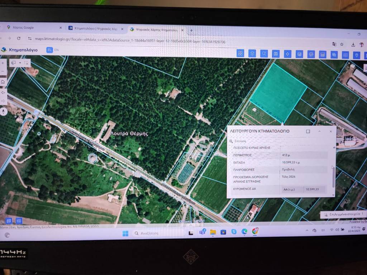Click Εστίαση to zoom to parcel
The width and height of the screenshot is (367, 275).
(x=240, y=141)
